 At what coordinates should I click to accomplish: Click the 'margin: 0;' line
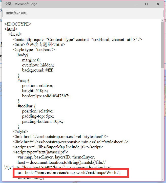tap(31, 60)
